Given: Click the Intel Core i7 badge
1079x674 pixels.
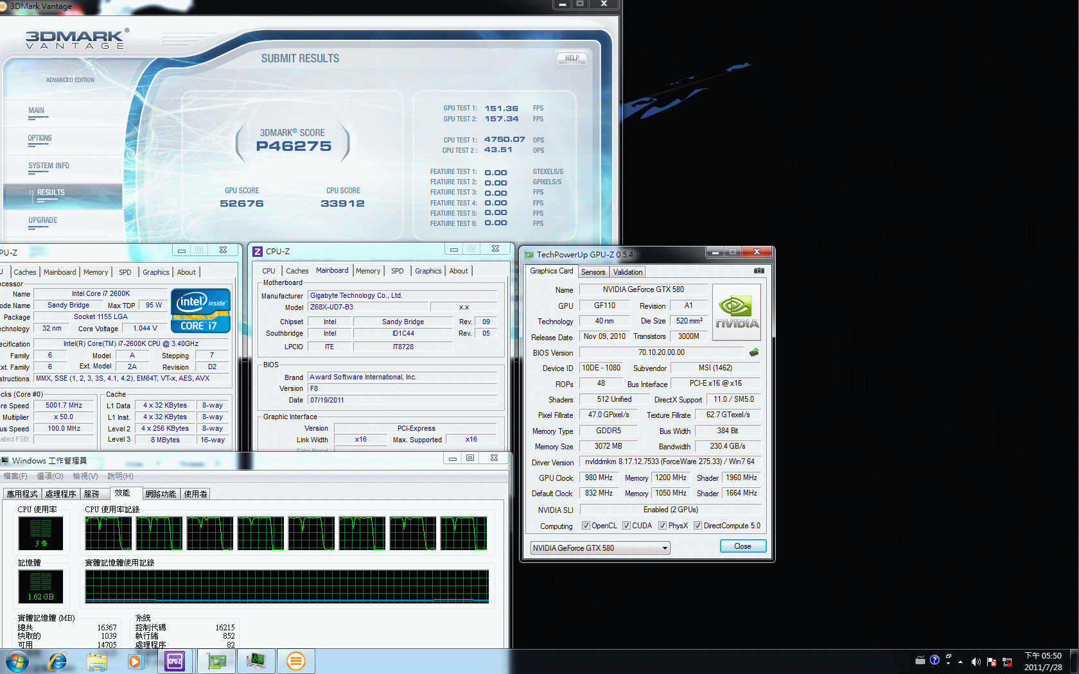Looking at the screenshot, I should pyautogui.click(x=200, y=311).
